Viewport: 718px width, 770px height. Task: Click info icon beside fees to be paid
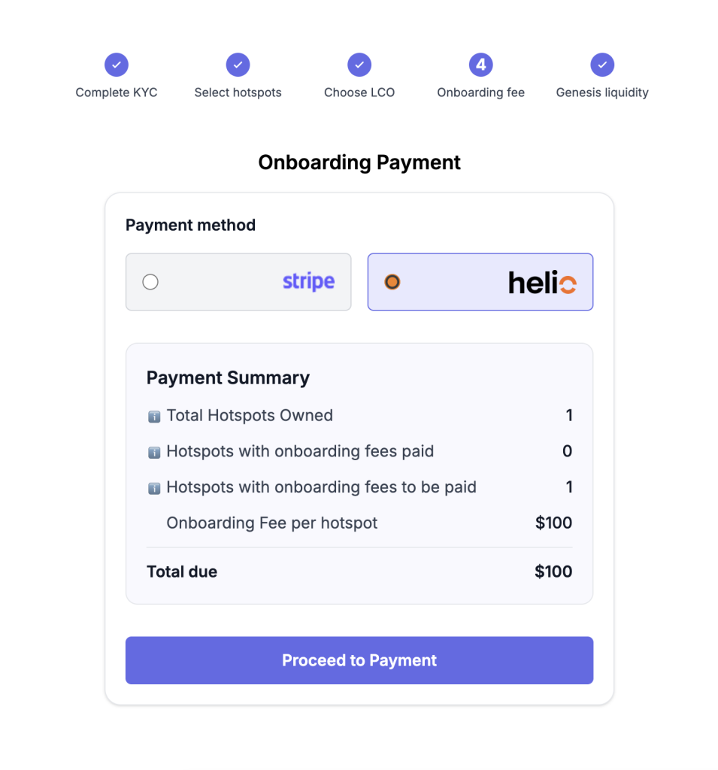(x=154, y=488)
